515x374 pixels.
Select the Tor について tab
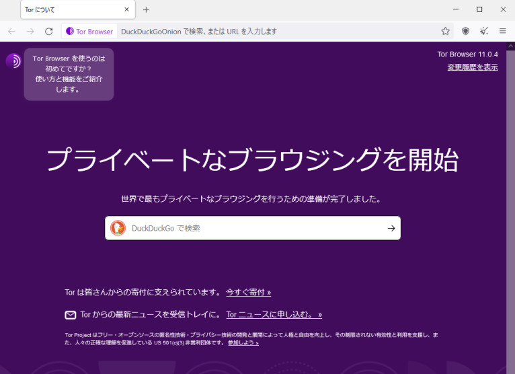click(78, 10)
